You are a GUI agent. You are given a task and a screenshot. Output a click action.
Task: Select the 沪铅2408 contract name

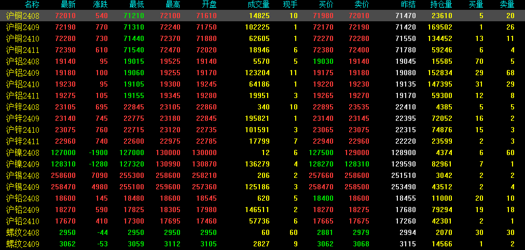[23, 198]
